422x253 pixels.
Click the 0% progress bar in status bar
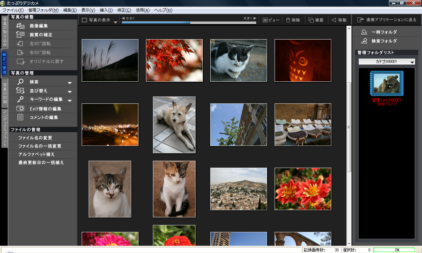pyautogui.click(x=394, y=250)
